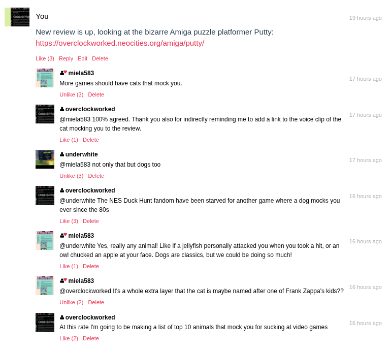Click overclockworked's avatar on the '100% agreed' reply
This screenshot has height=351, width=391.
[x=45, y=114]
